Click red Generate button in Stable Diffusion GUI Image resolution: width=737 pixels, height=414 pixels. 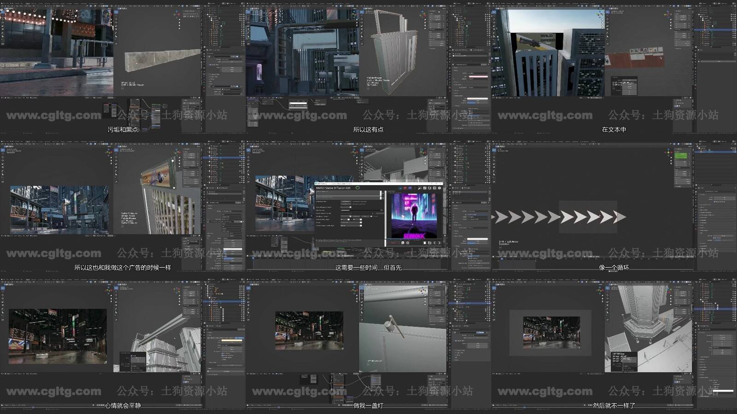point(393,243)
